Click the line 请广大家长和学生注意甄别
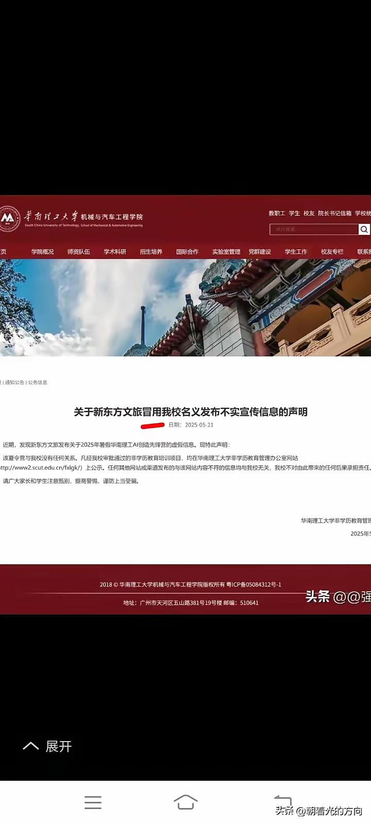The height and width of the screenshot is (824, 371). (71, 481)
